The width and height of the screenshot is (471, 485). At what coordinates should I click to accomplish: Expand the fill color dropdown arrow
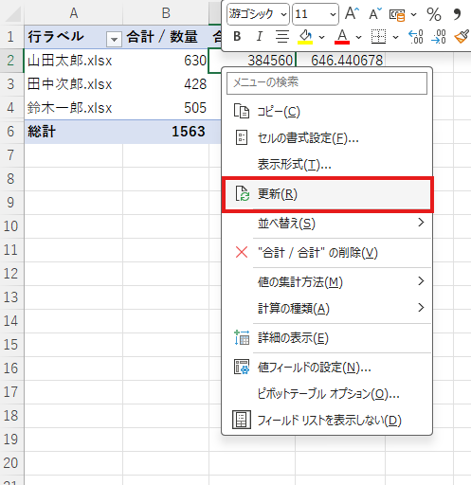point(321,37)
